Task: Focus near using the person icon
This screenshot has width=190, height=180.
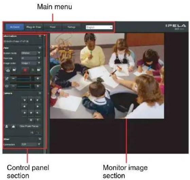Action: [x=7, y=126]
